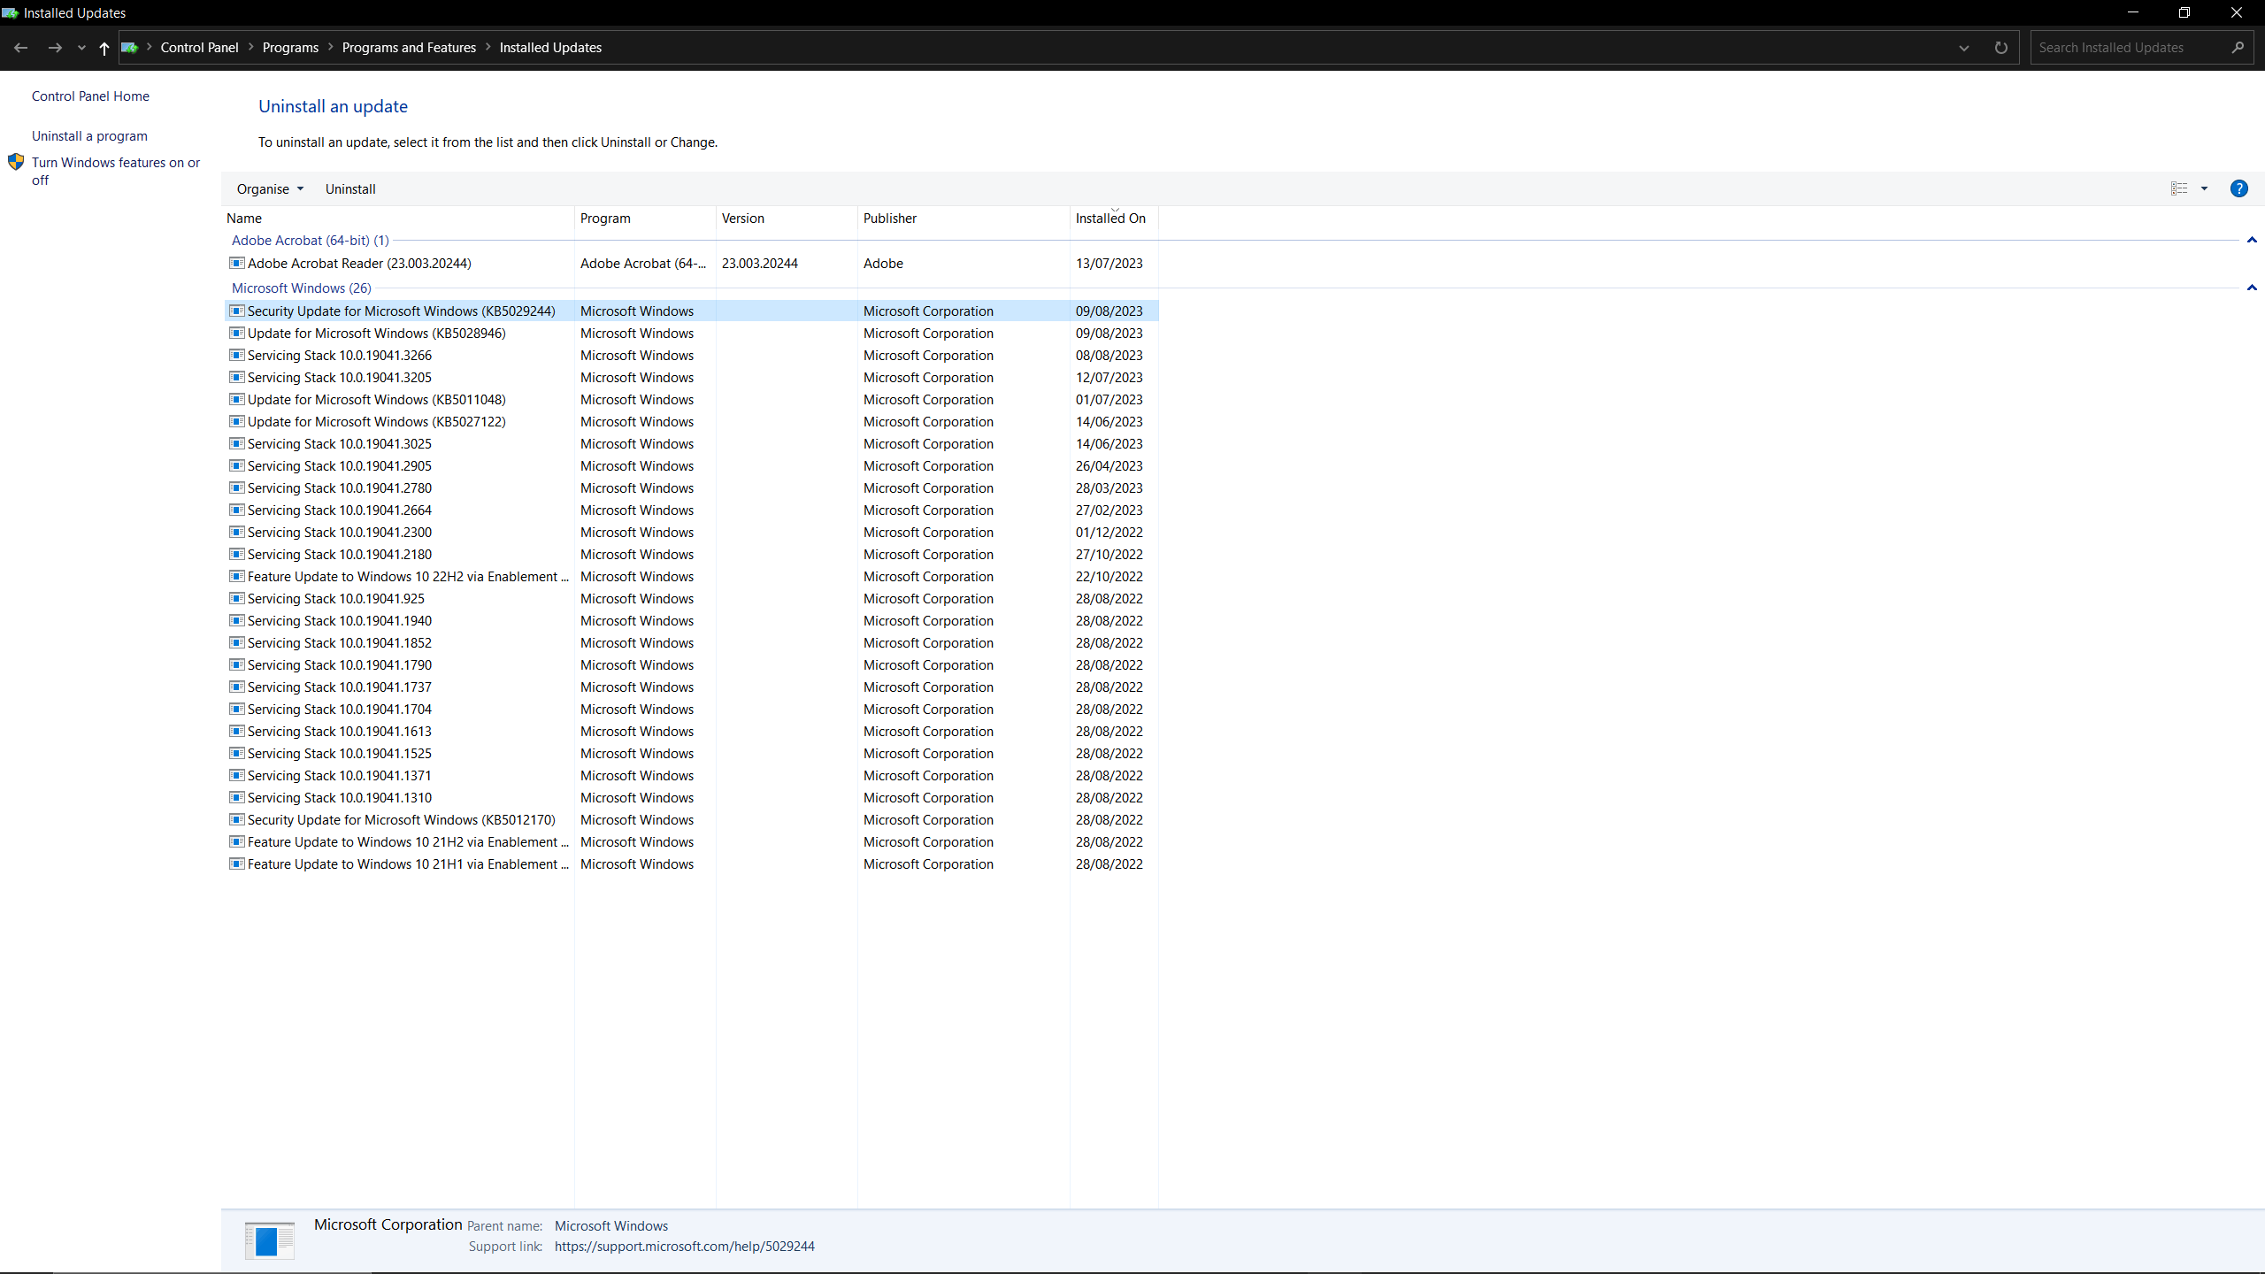Collapse the Microsoft Windows group
Viewport: 2265px width, 1274px height.
[x=2252, y=288]
